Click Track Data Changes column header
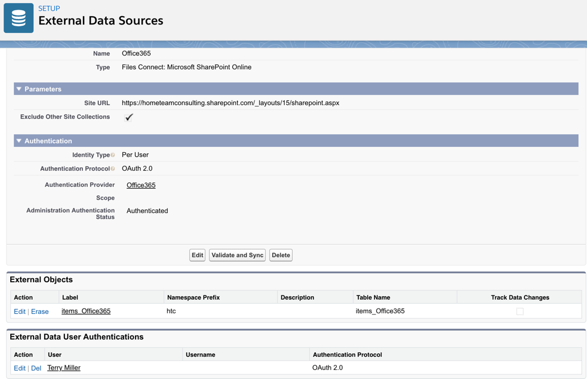 click(520, 297)
